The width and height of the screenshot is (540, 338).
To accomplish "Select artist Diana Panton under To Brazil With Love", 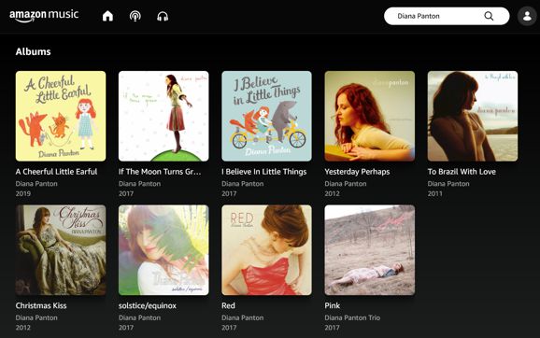I will 448,184.
